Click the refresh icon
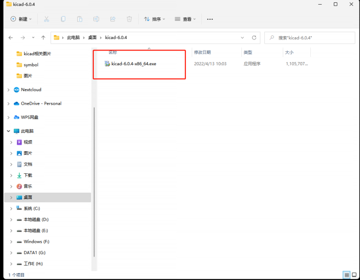The width and height of the screenshot is (360, 280). (254, 38)
